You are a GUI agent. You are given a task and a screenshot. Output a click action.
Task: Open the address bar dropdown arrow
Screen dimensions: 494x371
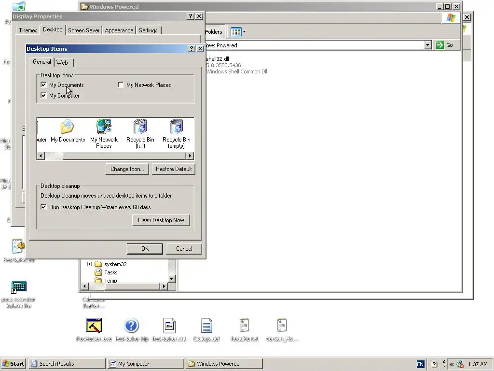tap(427, 45)
